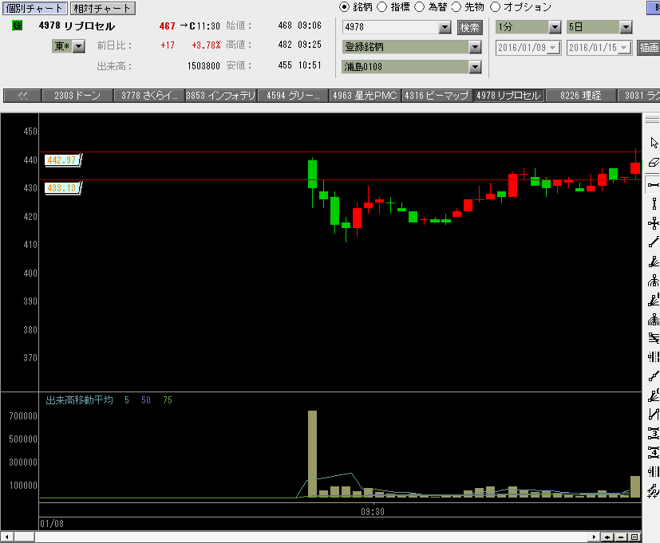The height and width of the screenshot is (543, 660).
Task: Open the 4978 リプロセル stock tab
Action: pos(508,96)
